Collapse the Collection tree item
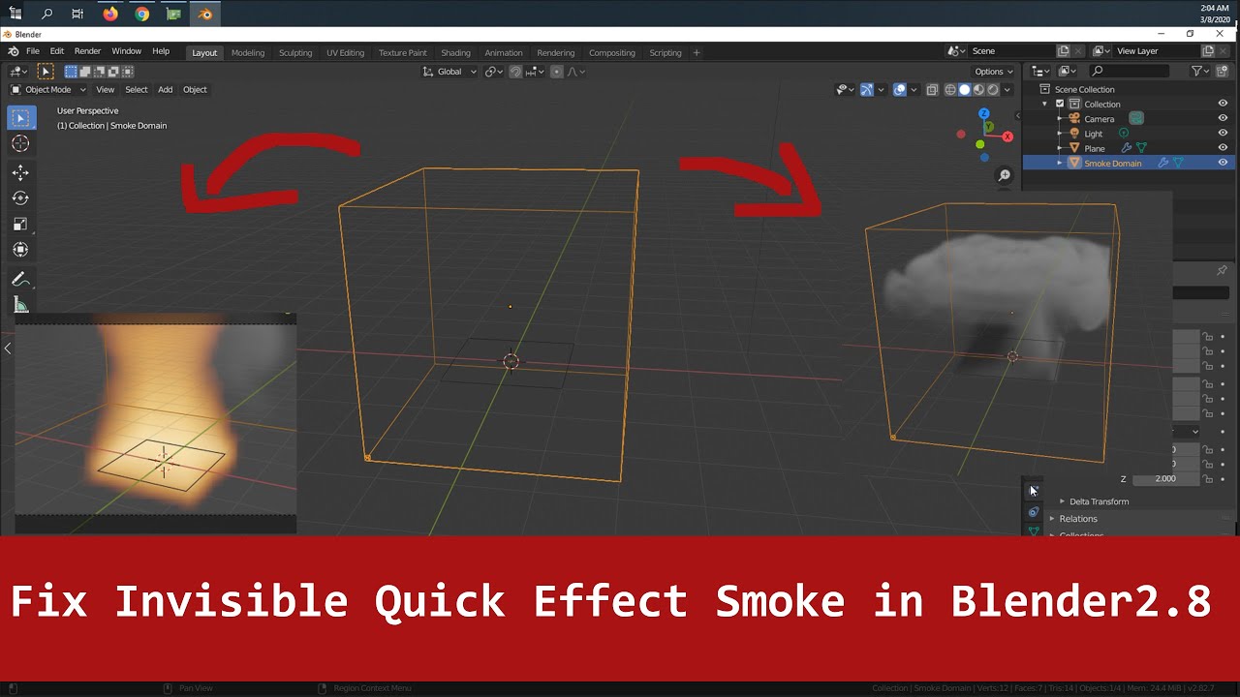 (x=1045, y=104)
